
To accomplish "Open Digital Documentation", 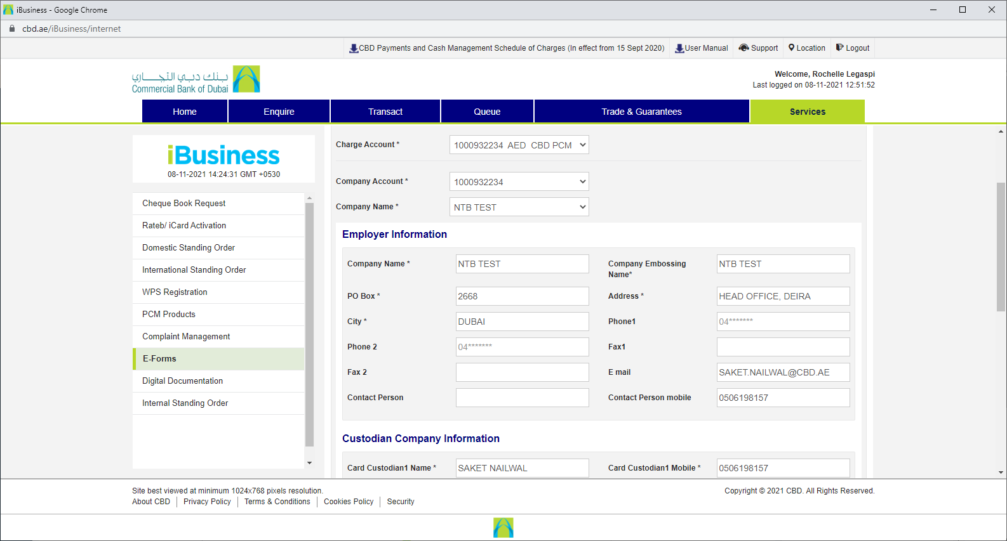I will (x=218, y=381).
